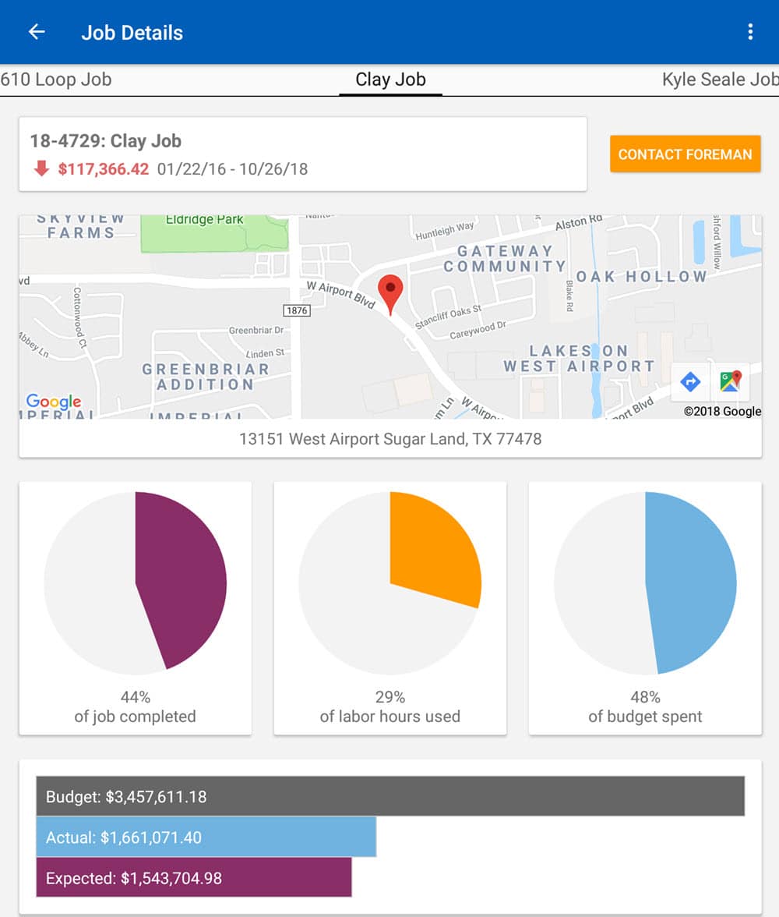Tap the Google logo on map
This screenshot has height=917, width=779.
pos(54,402)
